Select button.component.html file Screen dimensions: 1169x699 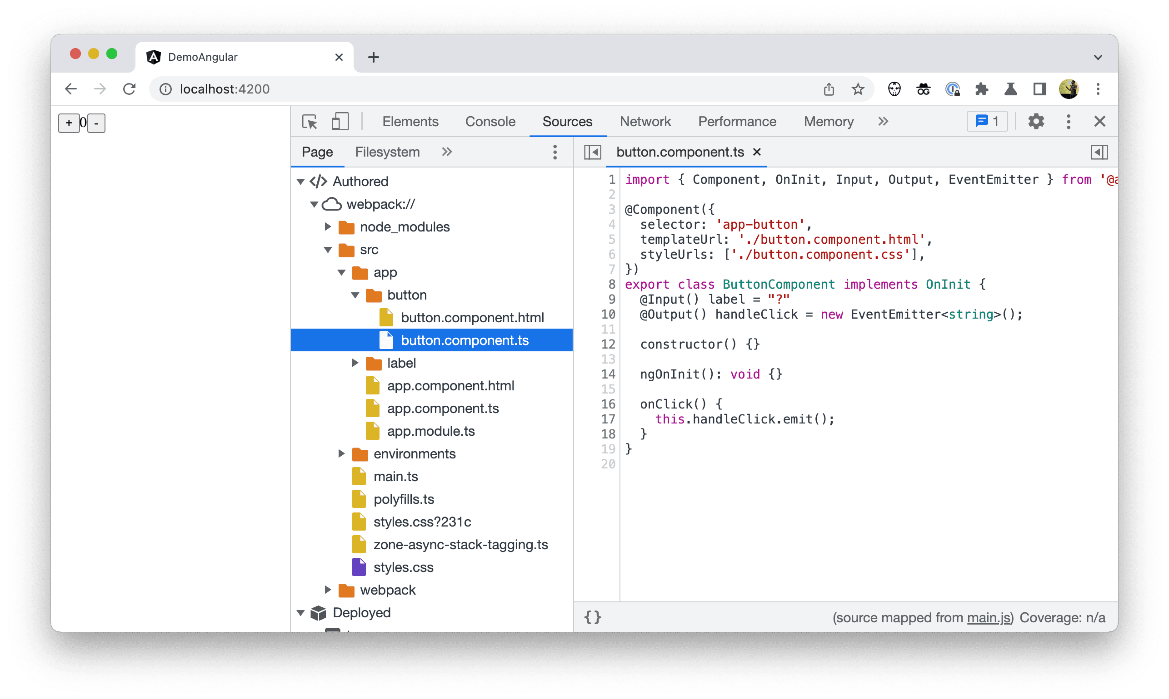(x=472, y=317)
